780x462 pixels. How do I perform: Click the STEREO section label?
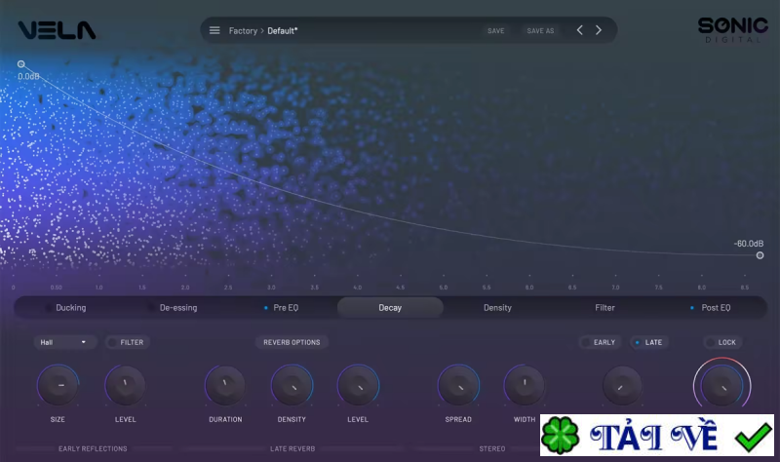pos(492,448)
